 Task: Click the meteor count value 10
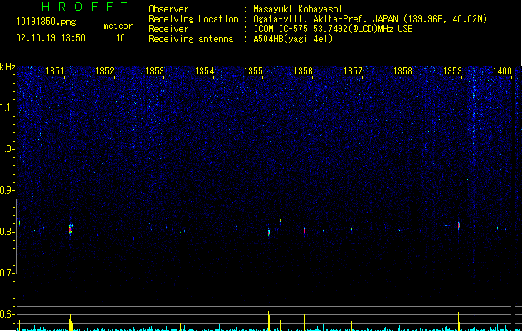[120, 38]
